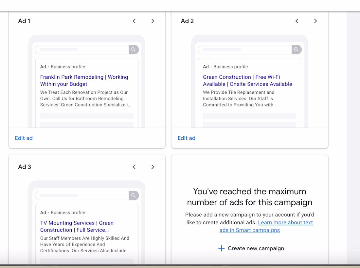Show previous variation of Ad 2
The height and width of the screenshot is (268, 360).
(297, 21)
